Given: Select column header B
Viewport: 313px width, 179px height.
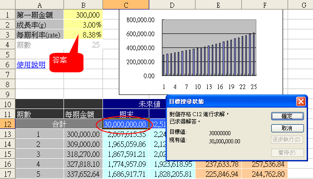Looking at the screenshot, I should coord(83,5).
